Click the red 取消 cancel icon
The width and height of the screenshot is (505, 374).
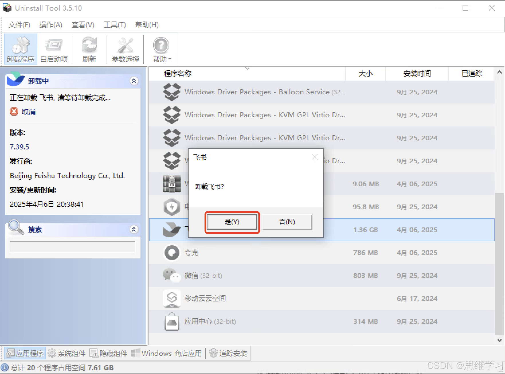(x=14, y=112)
